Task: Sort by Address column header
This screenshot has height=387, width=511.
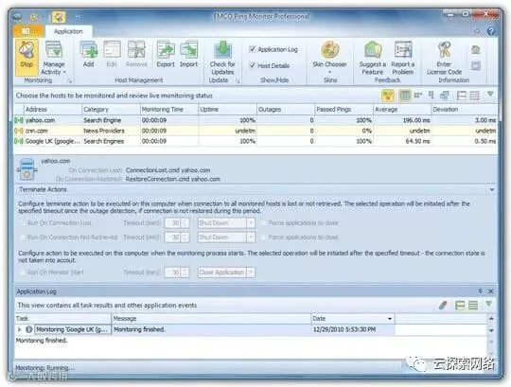Action: tap(52, 110)
